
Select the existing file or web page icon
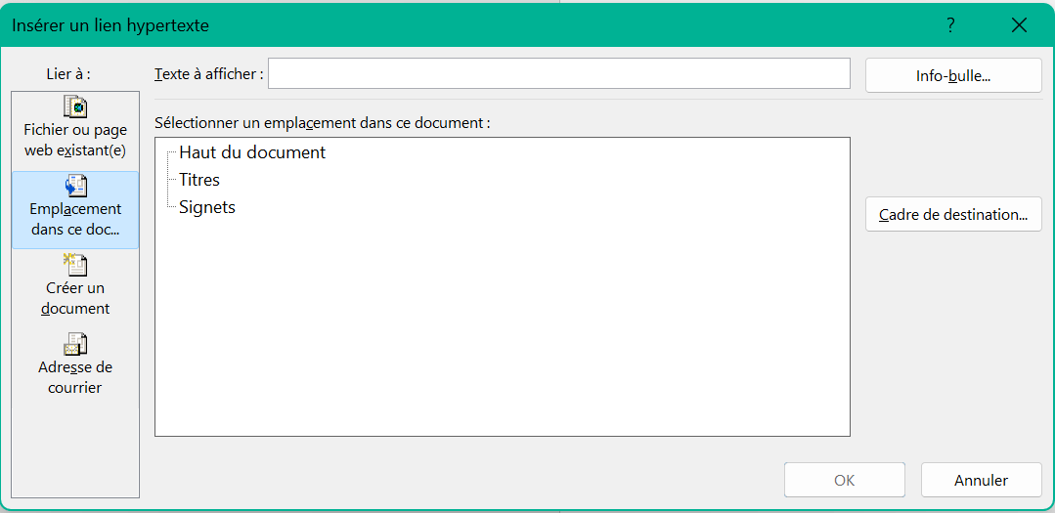(x=75, y=107)
